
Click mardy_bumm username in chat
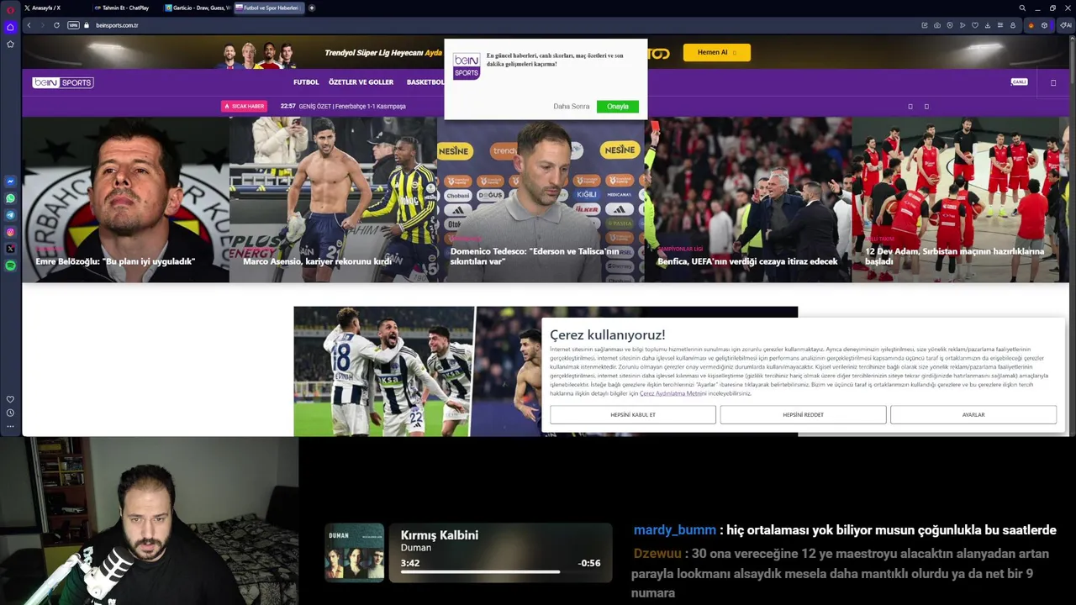[674, 530]
